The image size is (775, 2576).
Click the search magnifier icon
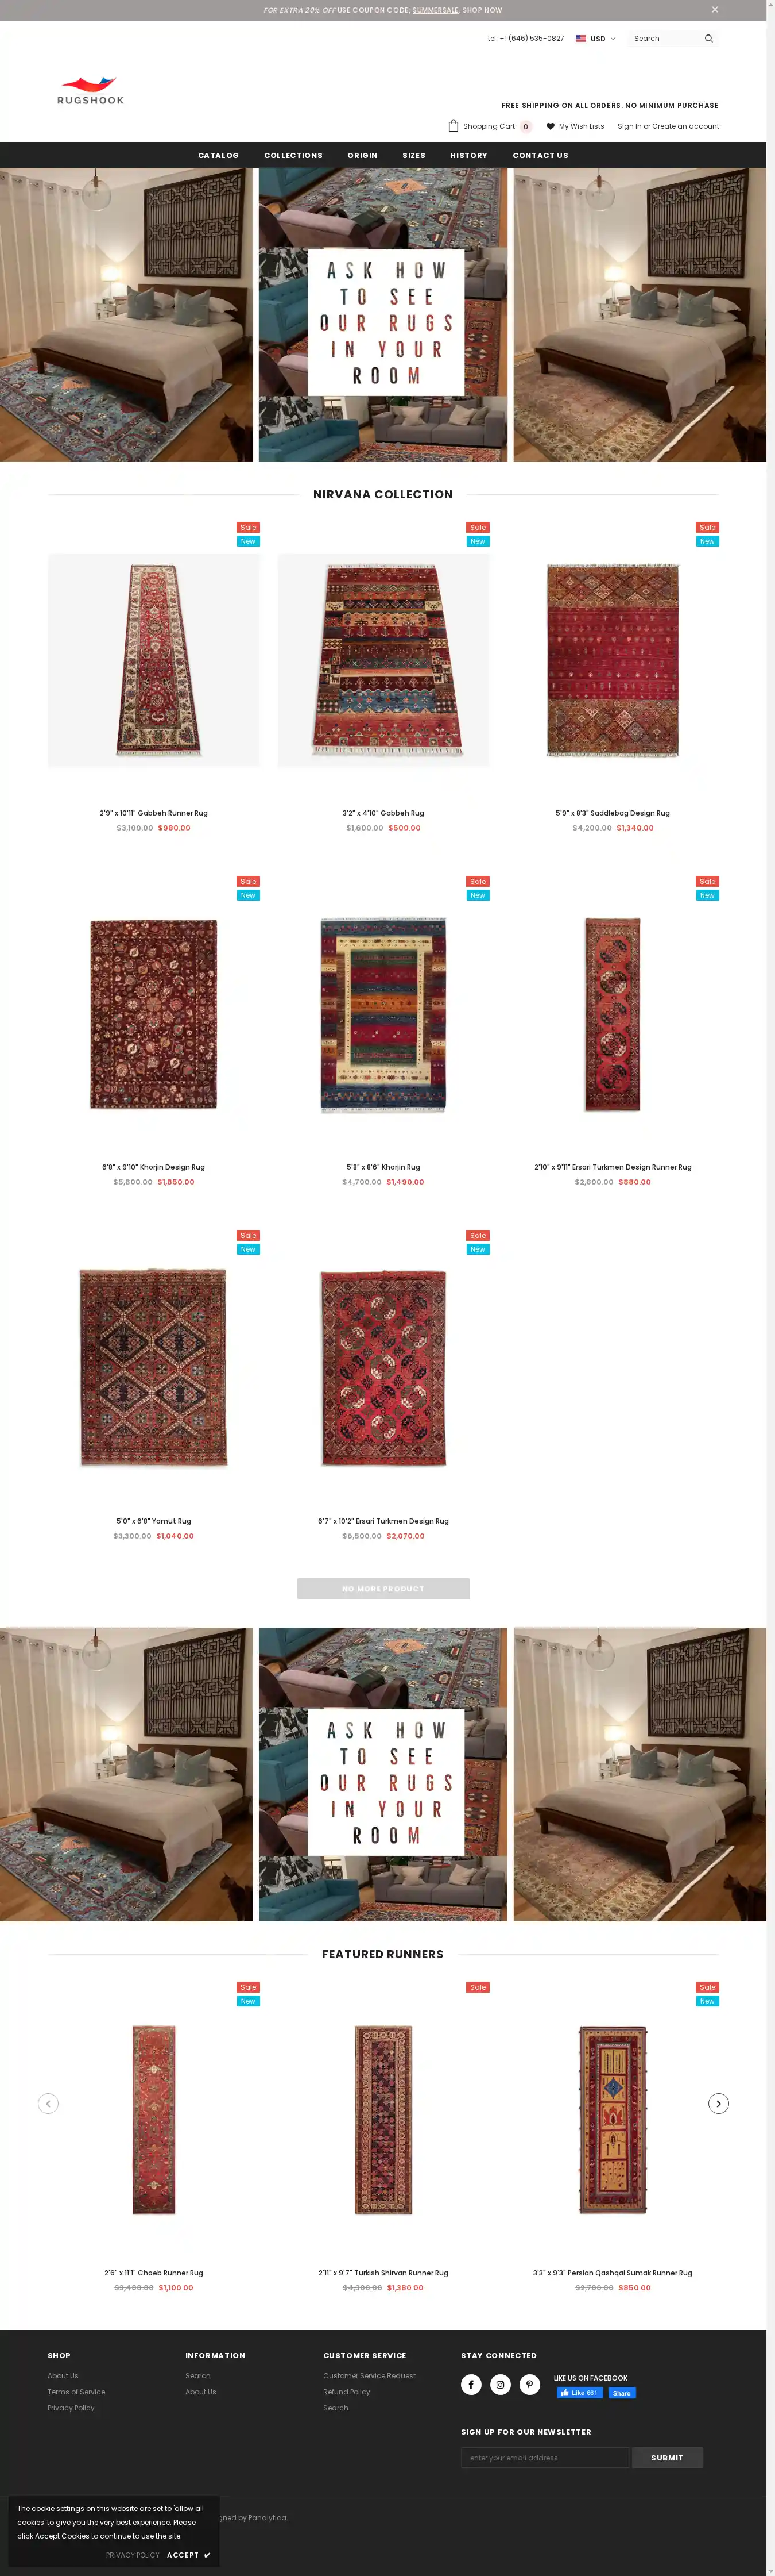point(708,39)
